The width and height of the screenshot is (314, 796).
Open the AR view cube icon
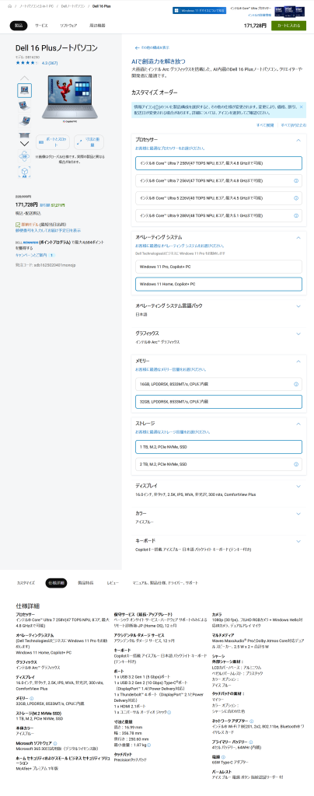click(24, 172)
